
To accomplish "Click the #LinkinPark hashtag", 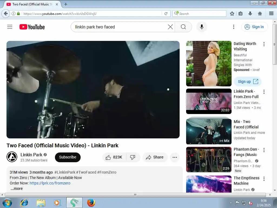I will click(65, 172).
